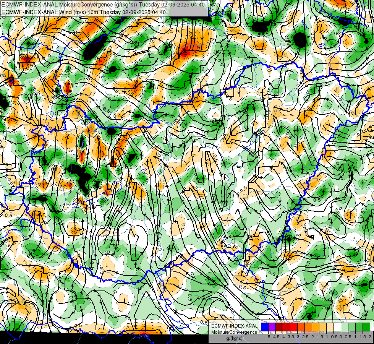Click the Wind (m/s) 10m title line
The height and width of the screenshot is (344, 374).
click(84, 12)
